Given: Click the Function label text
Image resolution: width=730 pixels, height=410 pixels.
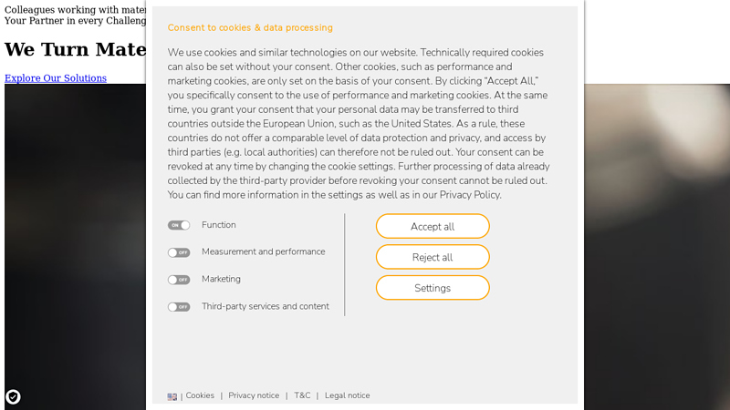Looking at the screenshot, I should [219, 225].
